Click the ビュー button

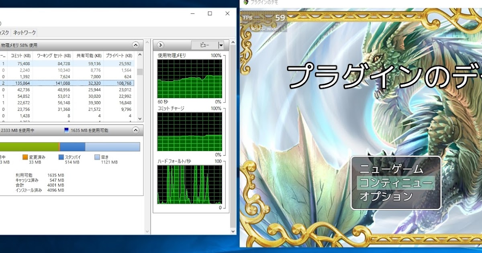point(204,45)
